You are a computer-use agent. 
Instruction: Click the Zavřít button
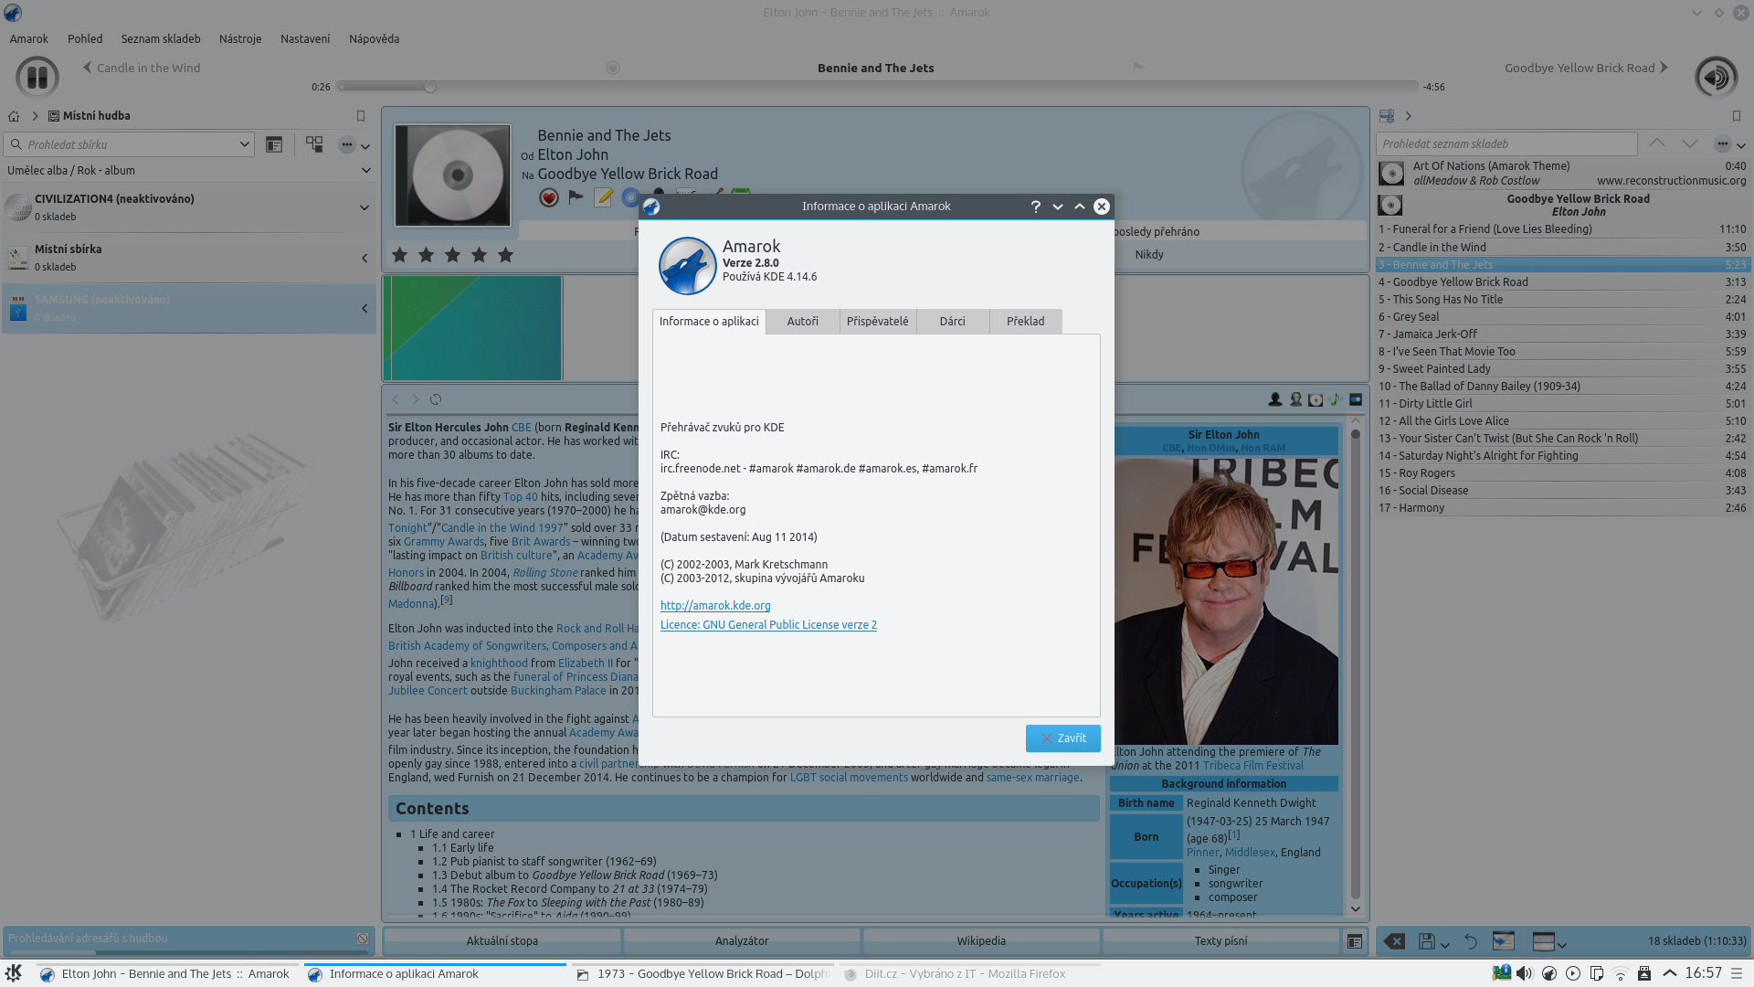pyautogui.click(x=1063, y=738)
